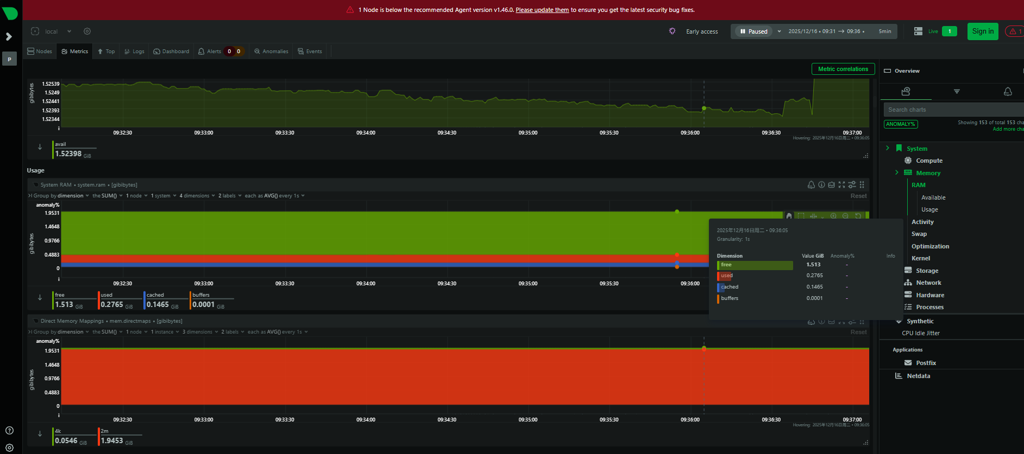
Task: Reset zoom on the System RAM chart
Action: point(858,216)
